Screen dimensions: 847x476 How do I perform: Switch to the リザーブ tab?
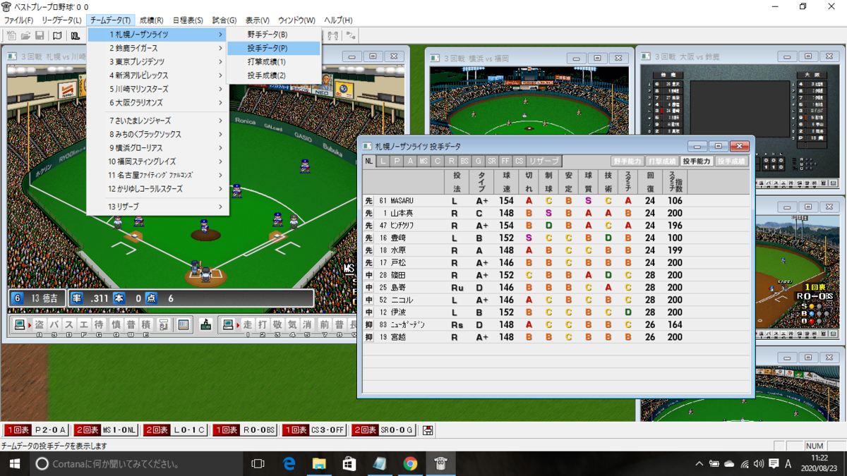tap(543, 161)
